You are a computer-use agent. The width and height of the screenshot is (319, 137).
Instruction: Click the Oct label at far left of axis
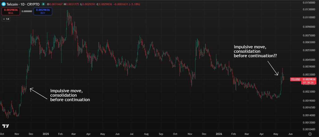click(2, 134)
